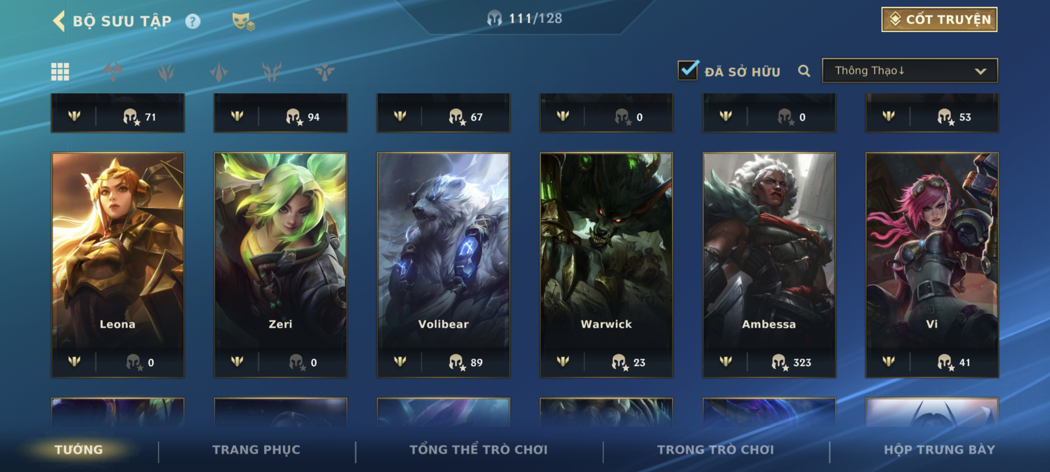Select the Warwick champion card
The height and width of the screenshot is (472, 1050).
[x=606, y=265]
